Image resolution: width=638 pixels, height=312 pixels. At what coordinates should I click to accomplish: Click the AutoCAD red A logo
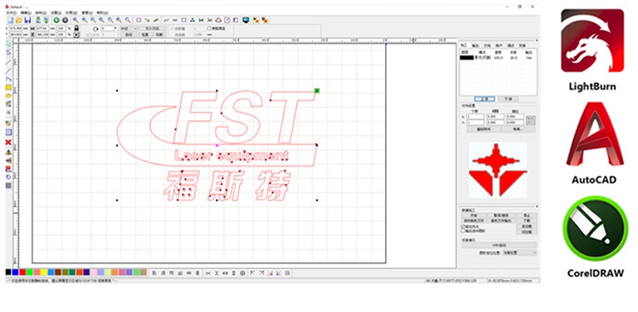pyautogui.click(x=595, y=134)
